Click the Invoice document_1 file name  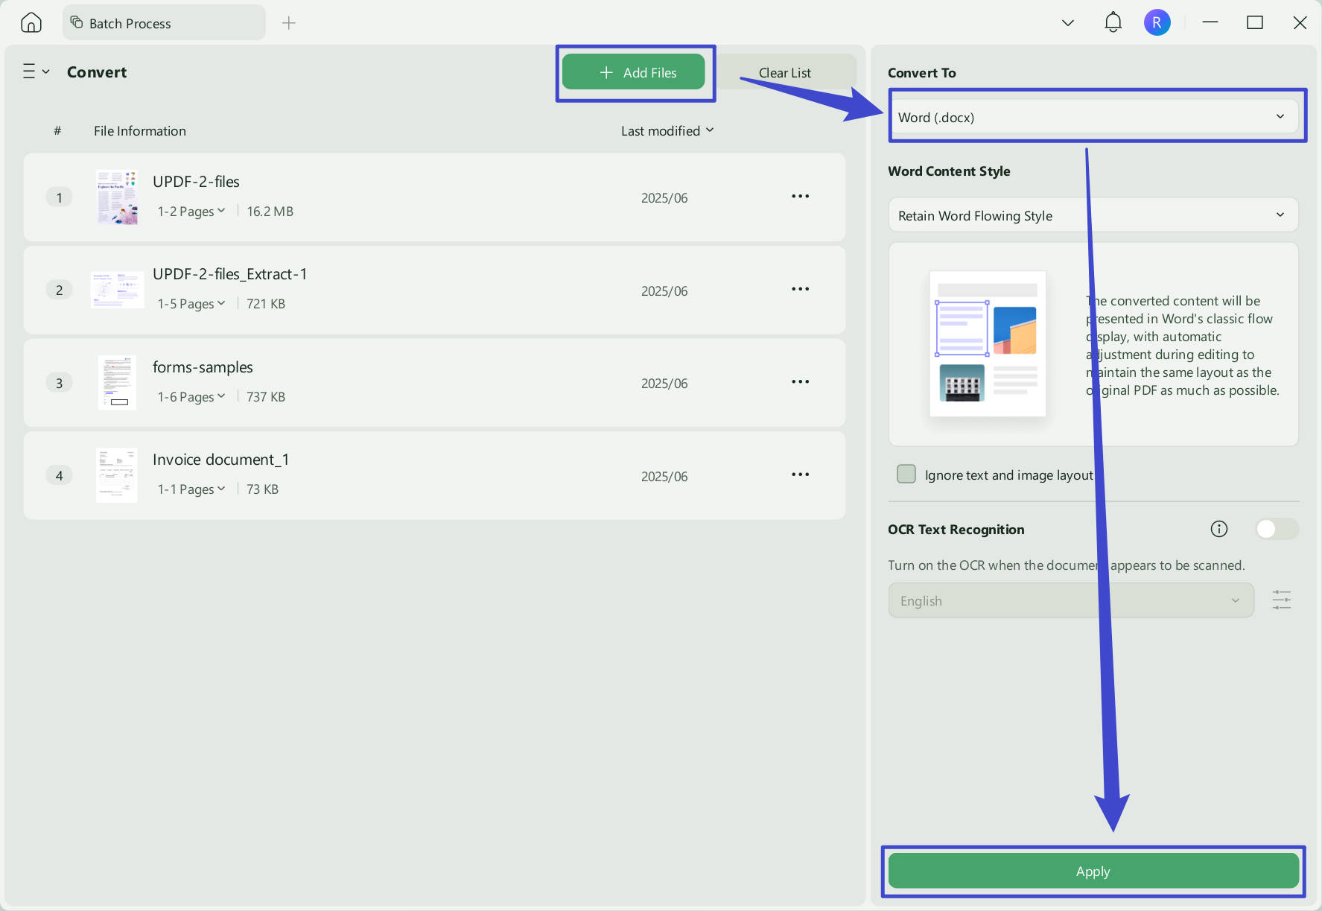coord(220,460)
